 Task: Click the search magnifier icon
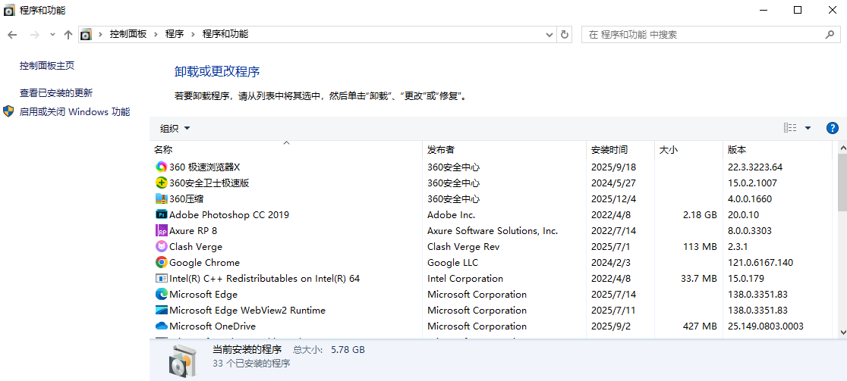tap(830, 35)
